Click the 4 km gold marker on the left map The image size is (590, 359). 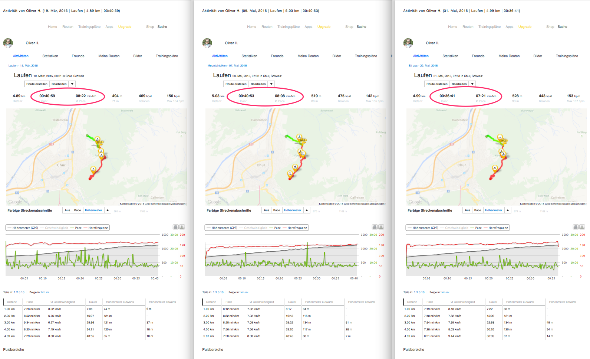click(93, 169)
